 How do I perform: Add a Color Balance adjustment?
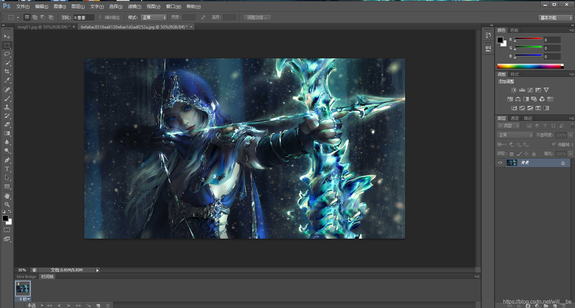(518, 99)
